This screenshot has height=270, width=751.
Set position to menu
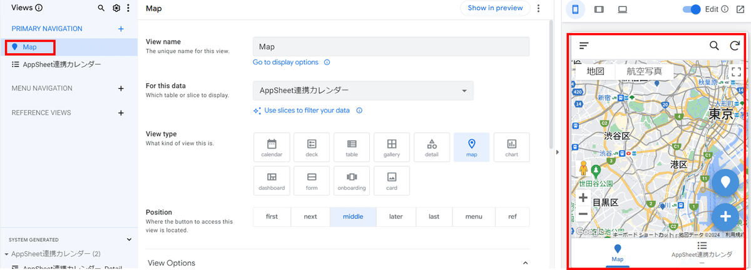474,217
